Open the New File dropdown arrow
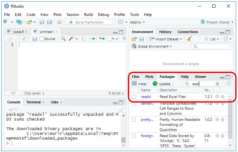238x152 pixels. point(12,22)
